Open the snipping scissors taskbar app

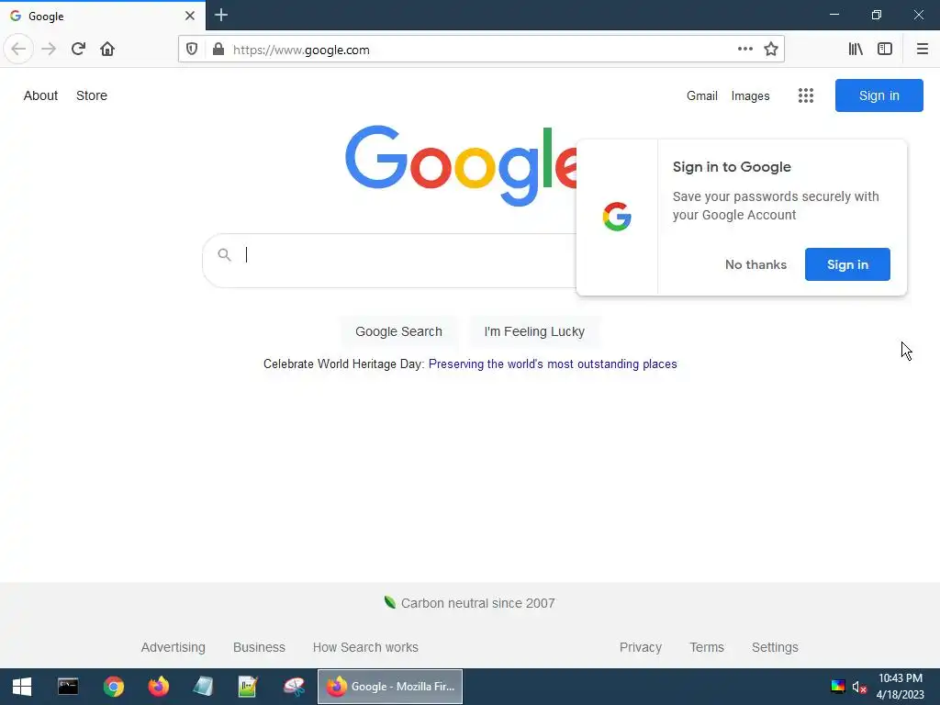pos(294,687)
